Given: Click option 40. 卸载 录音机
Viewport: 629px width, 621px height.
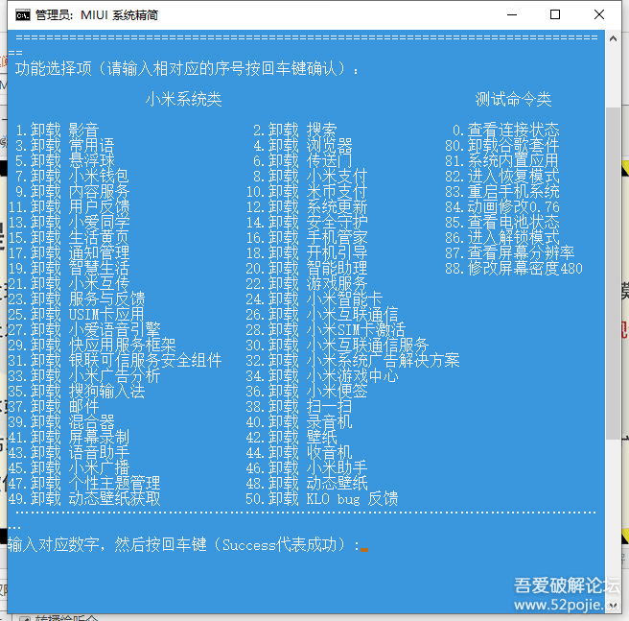Looking at the screenshot, I should pyautogui.click(x=299, y=421).
